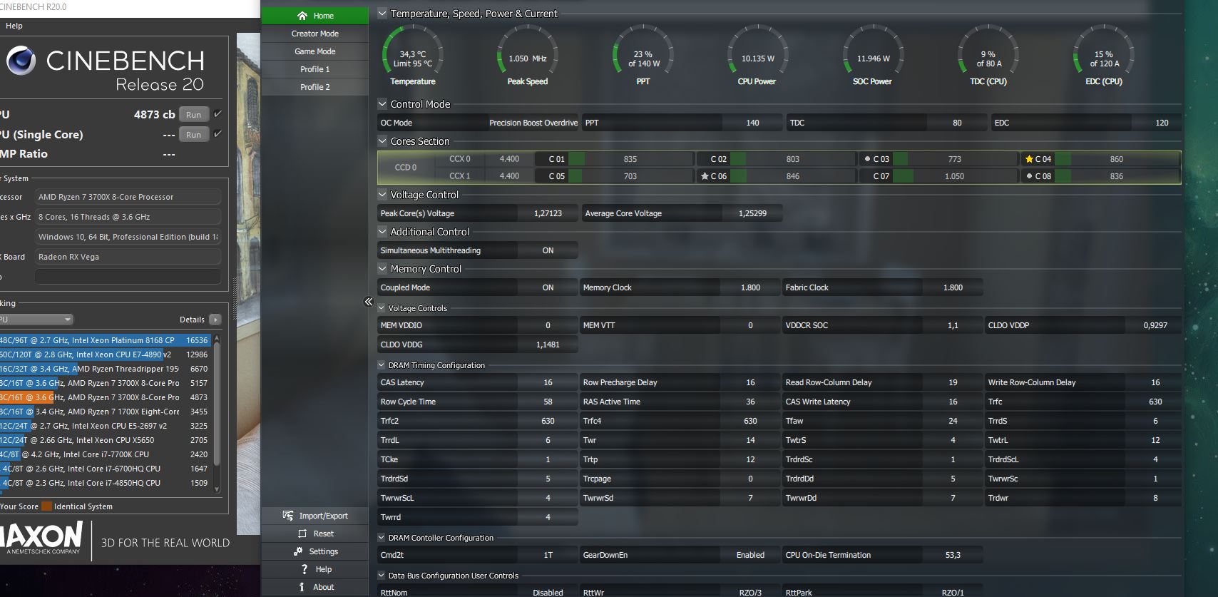
Task: Collapse DRAM Timing Configuration section
Action: click(x=382, y=365)
